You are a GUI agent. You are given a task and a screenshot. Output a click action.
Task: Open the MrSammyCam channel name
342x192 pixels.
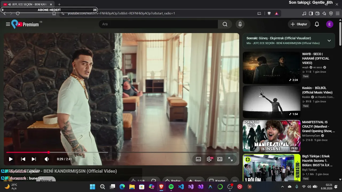[x=311, y=136]
